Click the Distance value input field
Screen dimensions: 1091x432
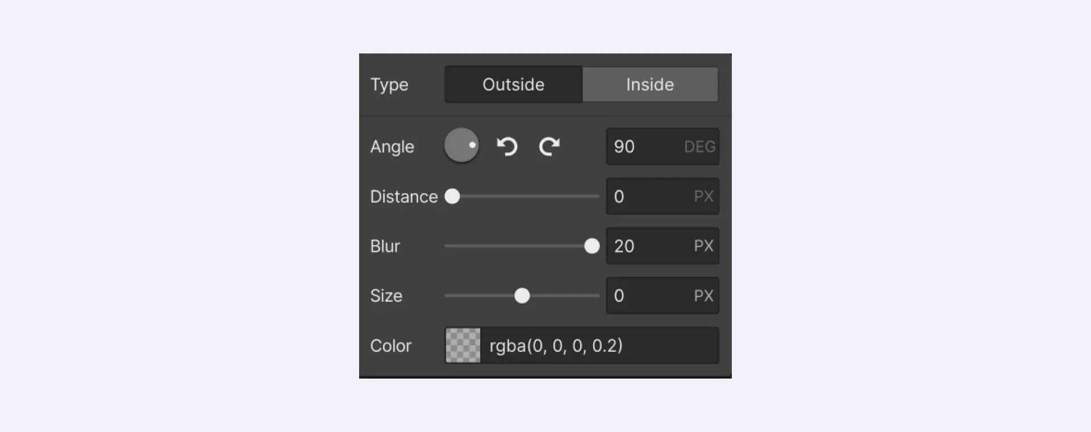663,197
